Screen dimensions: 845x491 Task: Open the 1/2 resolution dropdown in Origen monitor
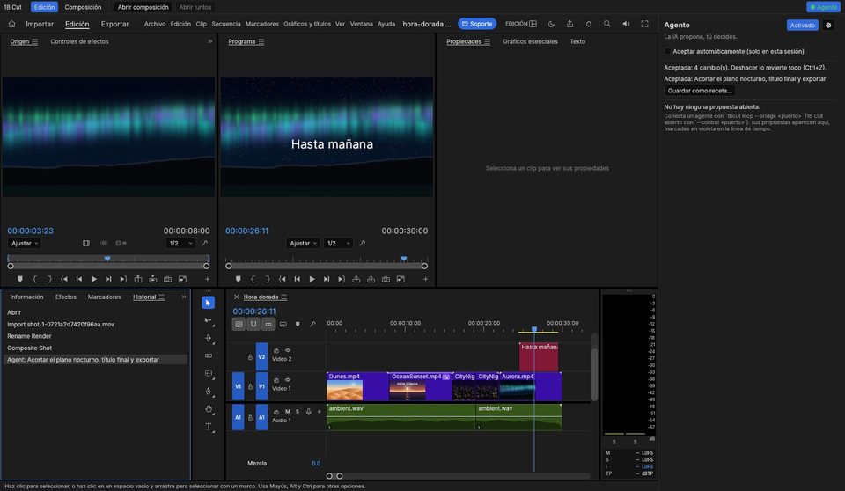click(180, 244)
